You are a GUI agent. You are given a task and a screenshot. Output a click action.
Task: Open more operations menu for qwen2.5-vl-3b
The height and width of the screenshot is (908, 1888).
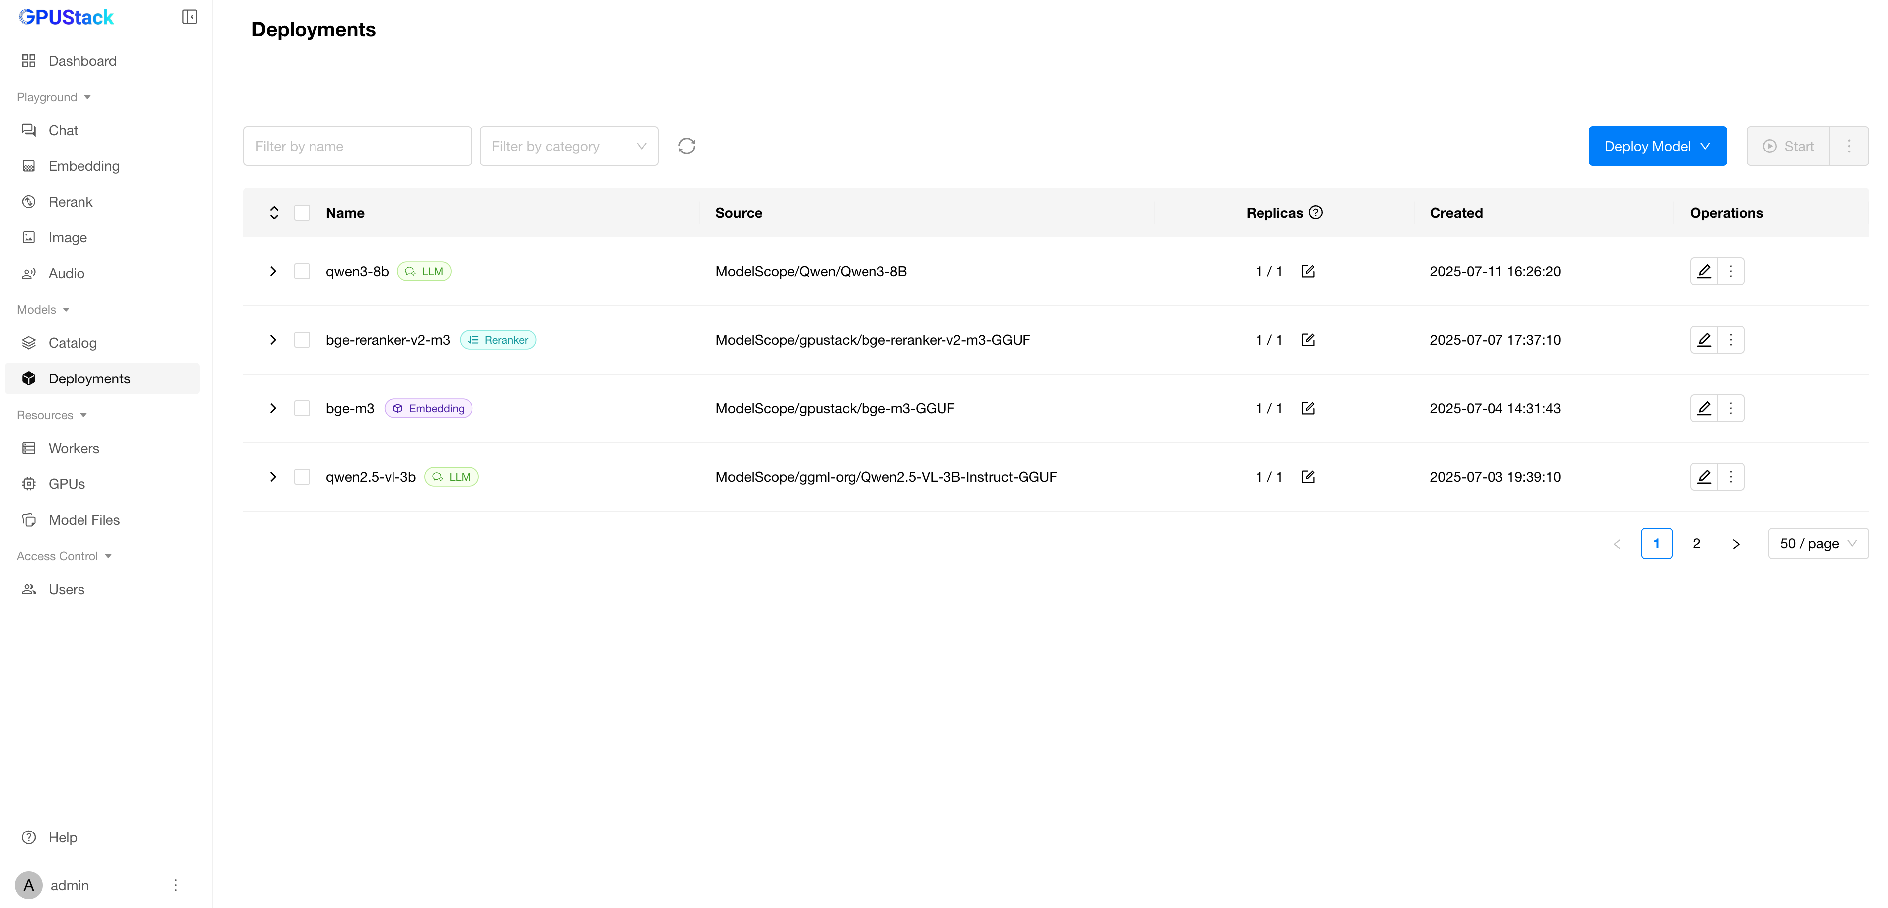click(1731, 477)
